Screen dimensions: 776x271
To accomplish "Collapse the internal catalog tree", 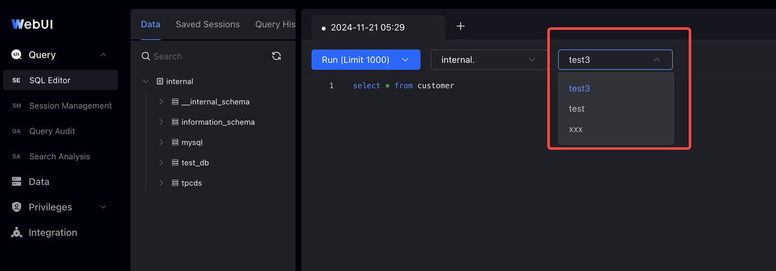I will coord(145,82).
